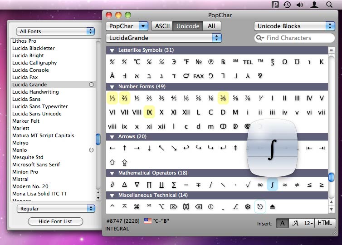Select Marker Felt font

tap(53, 121)
